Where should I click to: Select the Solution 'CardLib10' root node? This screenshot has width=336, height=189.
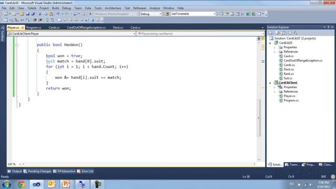click(x=295, y=38)
